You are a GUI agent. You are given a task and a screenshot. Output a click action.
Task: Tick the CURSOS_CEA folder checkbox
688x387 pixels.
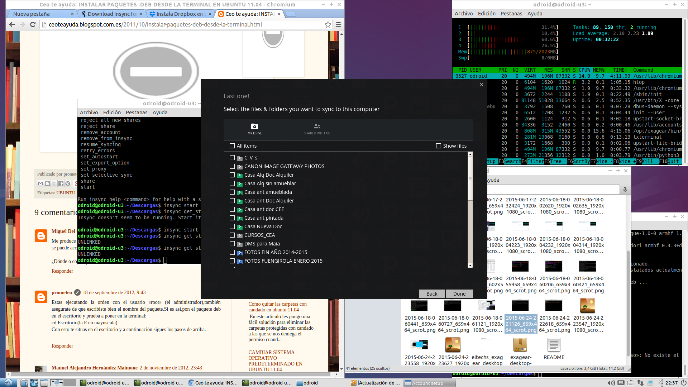232,235
